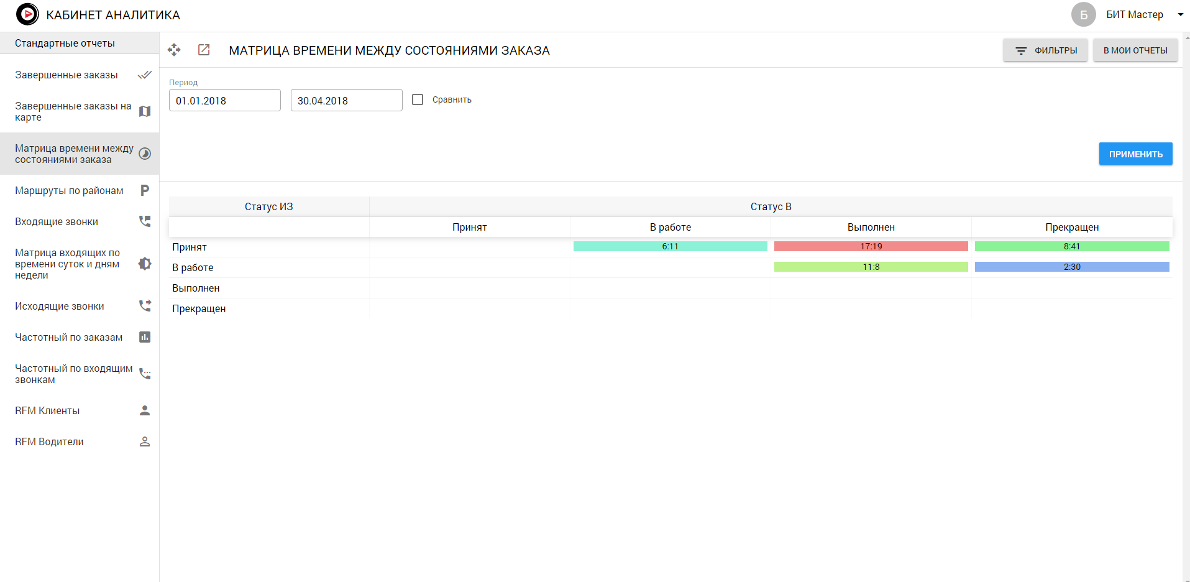Screen dimensions: 1190x582
Task: Click double-checkmark icon for Завершенные заказы
Action: (145, 75)
